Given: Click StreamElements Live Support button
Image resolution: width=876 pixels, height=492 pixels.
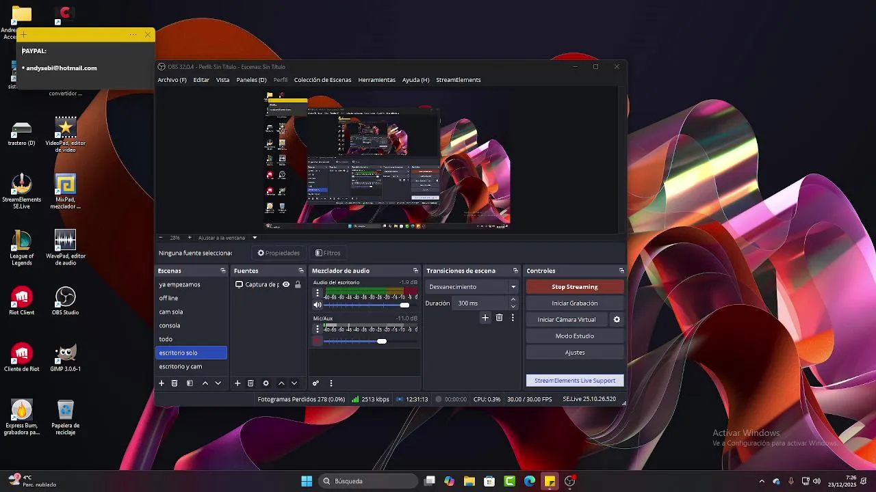Looking at the screenshot, I should coord(575,381).
